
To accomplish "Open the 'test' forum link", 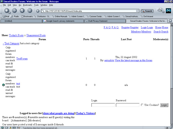I will (18, 84).
